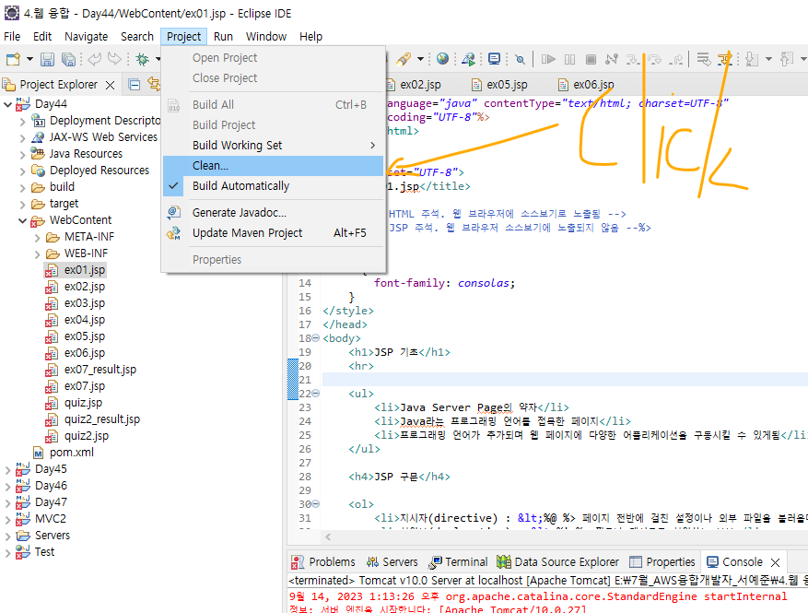The width and height of the screenshot is (808, 613).
Task: Switch to the Data Source Explorer tab
Action: pyautogui.click(x=558, y=562)
